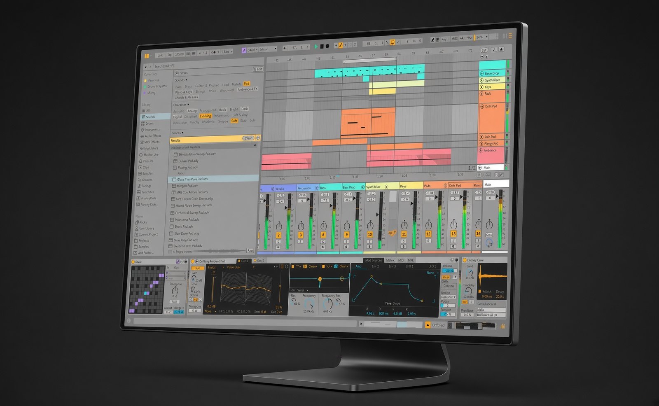Expand the Genres filter group
This screenshot has height=406, width=659.
(x=178, y=133)
